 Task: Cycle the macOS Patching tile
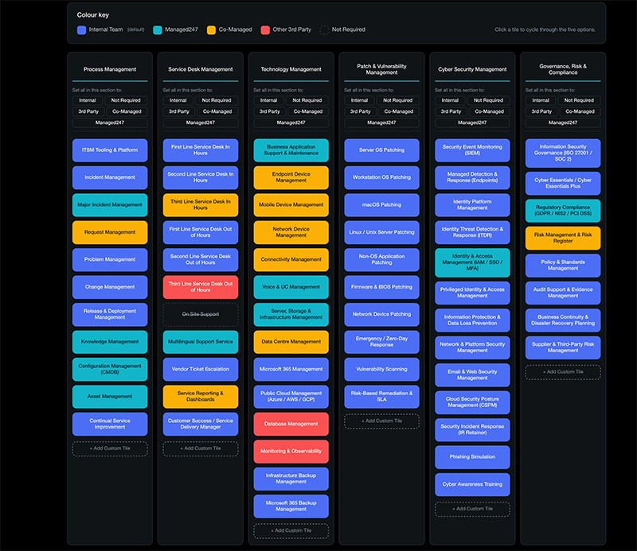pyautogui.click(x=381, y=205)
